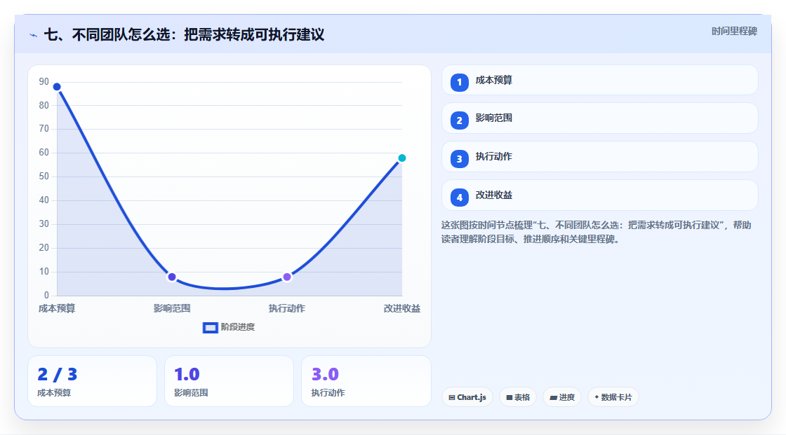
Task: Click the number 2 badge for 影响范围
Action: pos(459,120)
